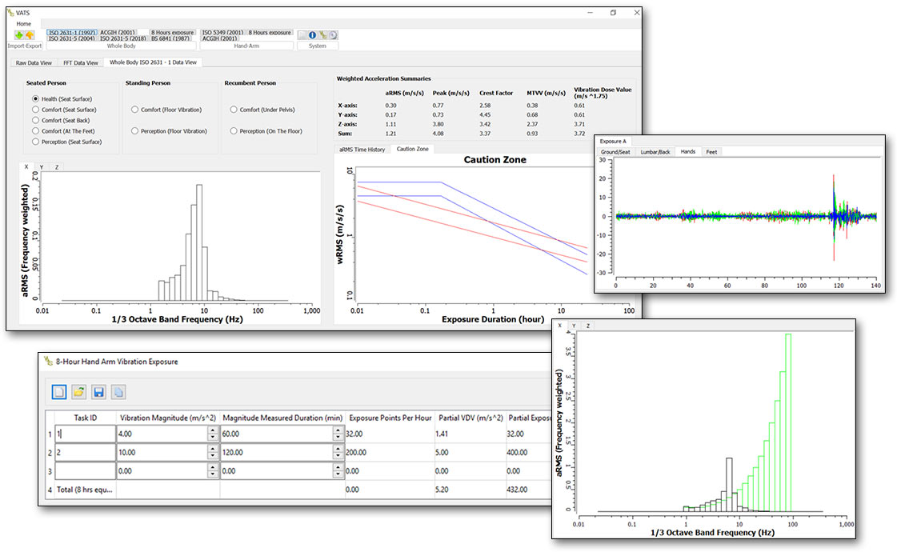897x552 pixels.
Task: Increase Measured Duration in row 1
Action: 338,430
